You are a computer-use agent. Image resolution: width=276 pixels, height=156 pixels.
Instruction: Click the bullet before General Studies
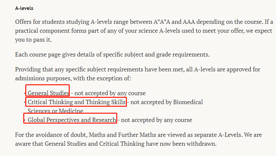[25, 94]
